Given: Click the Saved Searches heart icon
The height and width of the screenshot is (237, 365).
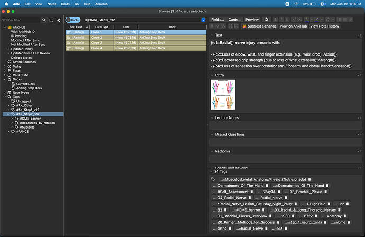Looking at the screenshot, I should [x=9, y=62].
